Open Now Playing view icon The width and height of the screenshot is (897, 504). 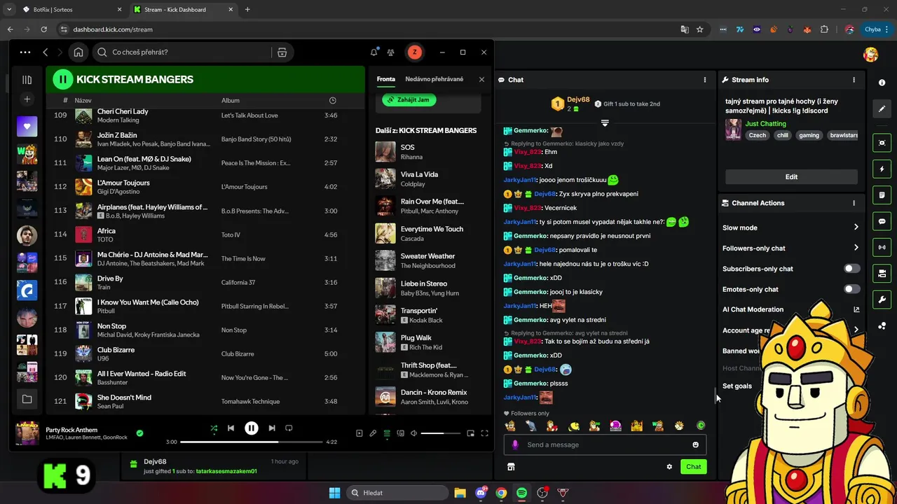tap(360, 433)
